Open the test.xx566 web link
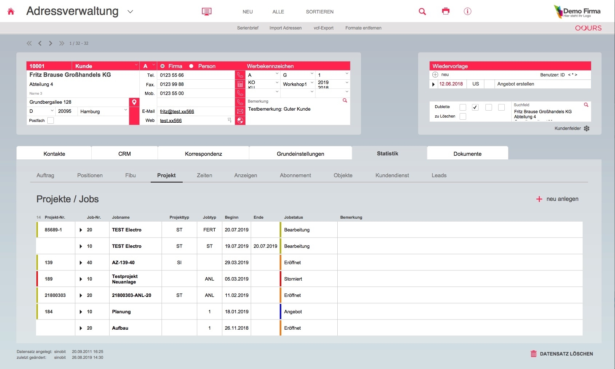This screenshot has width=615, height=369. click(171, 121)
